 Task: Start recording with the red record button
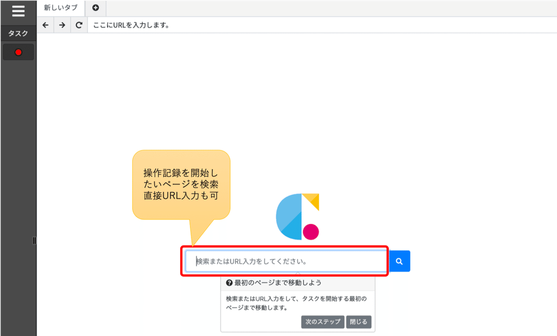pyautogui.click(x=18, y=52)
